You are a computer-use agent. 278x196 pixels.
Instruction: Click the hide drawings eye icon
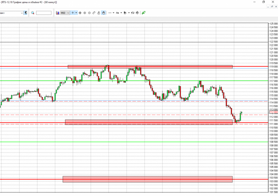(x=133, y=13)
